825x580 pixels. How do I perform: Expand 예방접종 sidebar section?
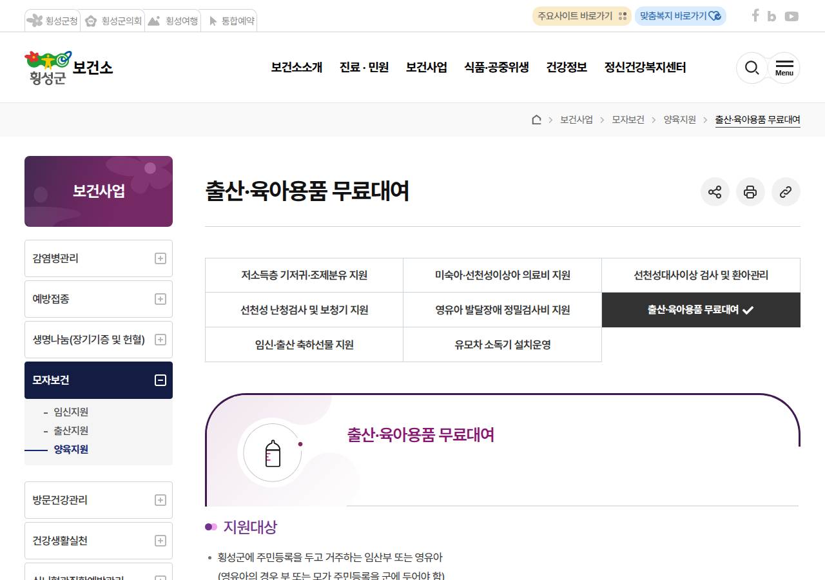(99, 299)
